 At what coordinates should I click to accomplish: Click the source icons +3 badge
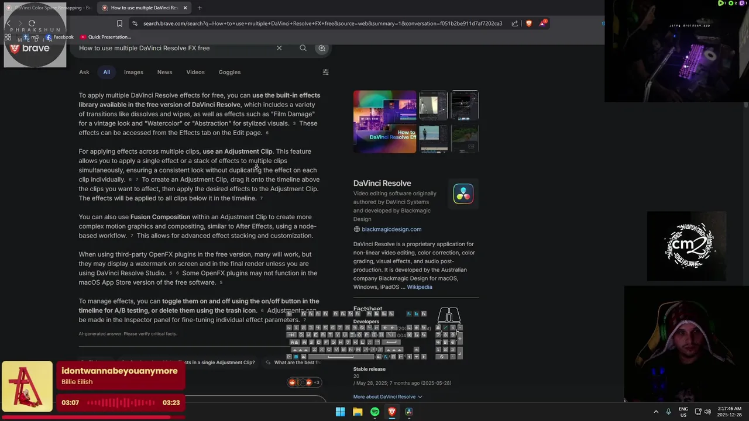tap(304, 382)
